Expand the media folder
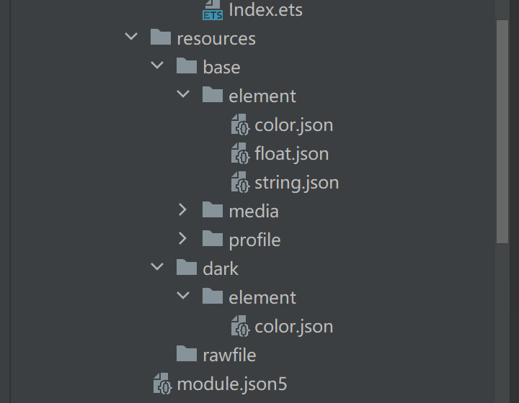 pos(183,210)
